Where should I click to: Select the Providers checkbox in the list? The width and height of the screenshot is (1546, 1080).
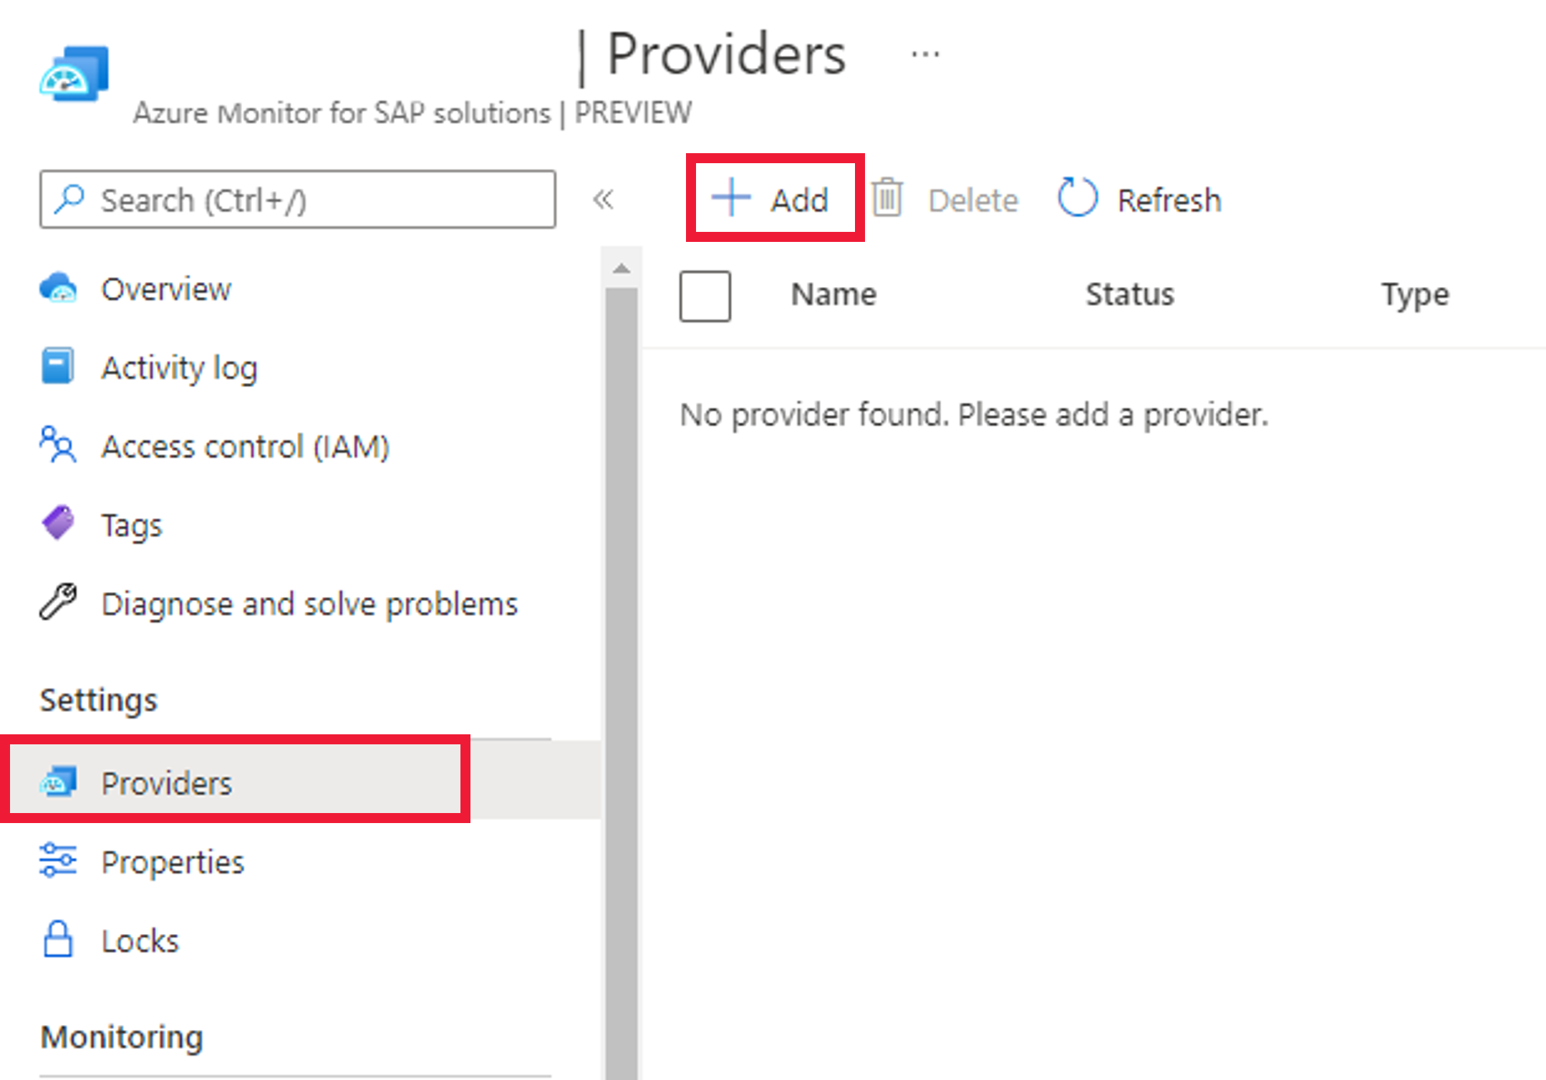705,296
